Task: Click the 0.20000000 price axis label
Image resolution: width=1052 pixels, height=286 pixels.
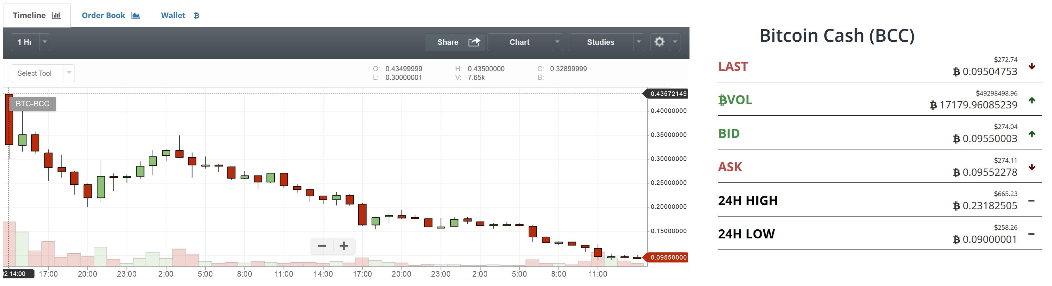Action: pyautogui.click(x=669, y=207)
